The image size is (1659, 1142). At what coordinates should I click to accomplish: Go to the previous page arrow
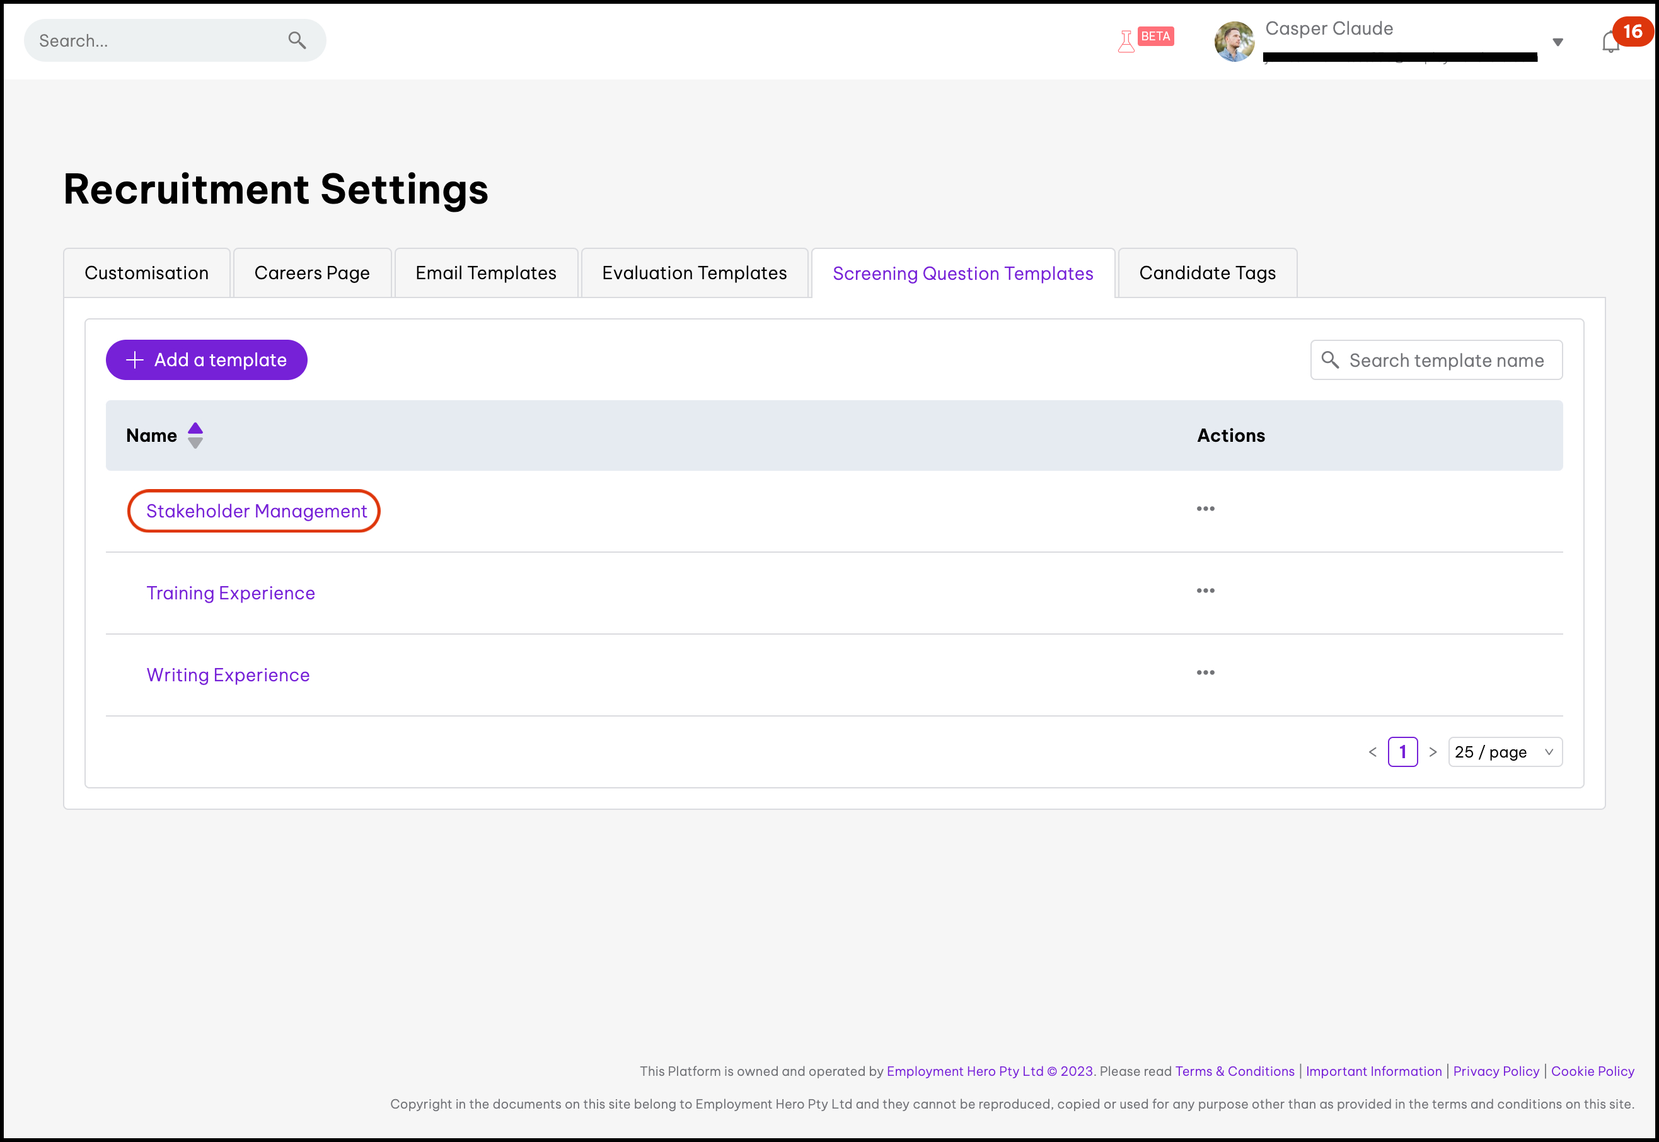[x=1373, y=752]
